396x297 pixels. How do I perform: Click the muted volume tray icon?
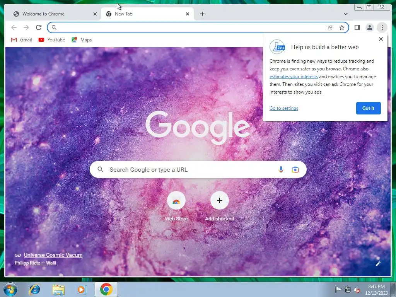pos(357,290)
